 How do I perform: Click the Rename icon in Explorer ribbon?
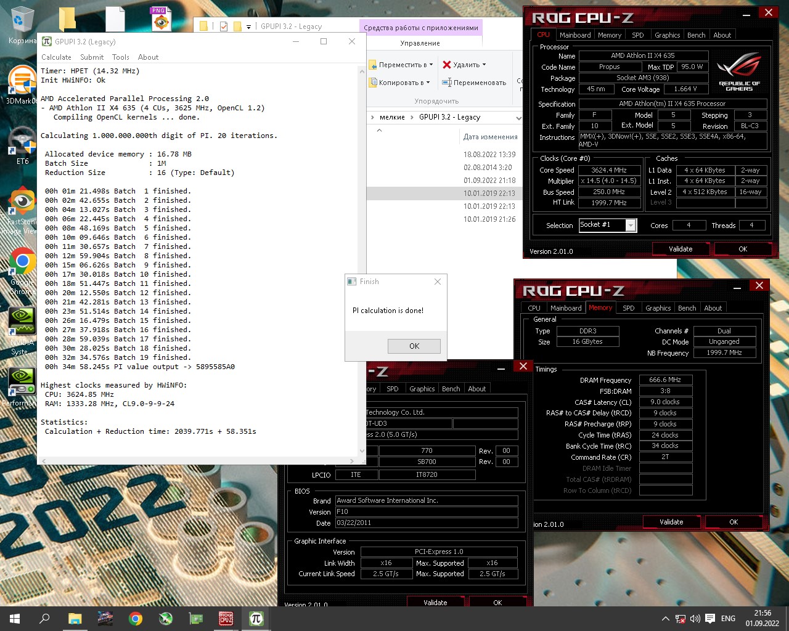point(447,83)
